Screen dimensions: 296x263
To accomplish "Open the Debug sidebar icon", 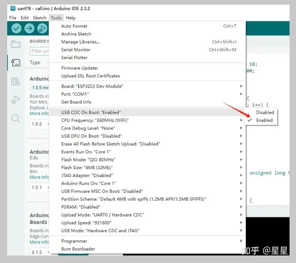I will tap(16, 99).
